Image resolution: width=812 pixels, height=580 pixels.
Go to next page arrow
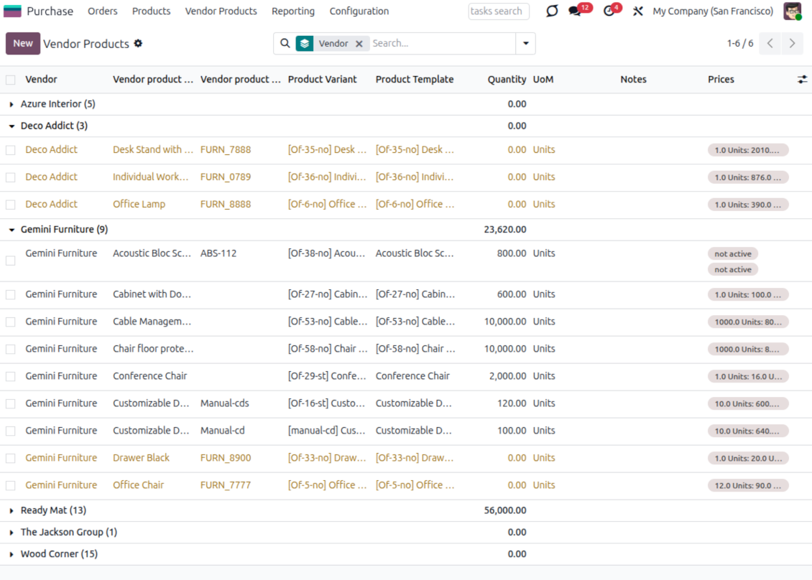pyautogui.click(x=792, y=44)
